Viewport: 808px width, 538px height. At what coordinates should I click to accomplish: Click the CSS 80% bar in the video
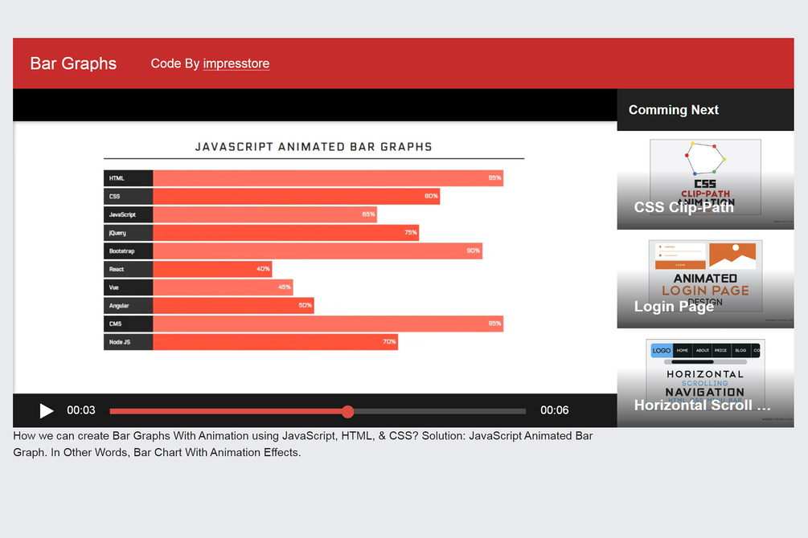coord(297,196)
